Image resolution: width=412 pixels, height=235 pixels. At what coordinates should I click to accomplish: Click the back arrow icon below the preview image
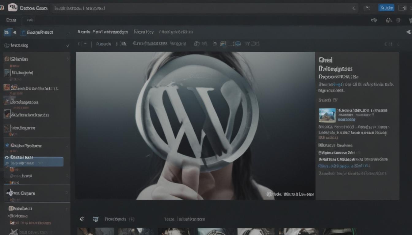coord(82,219)
